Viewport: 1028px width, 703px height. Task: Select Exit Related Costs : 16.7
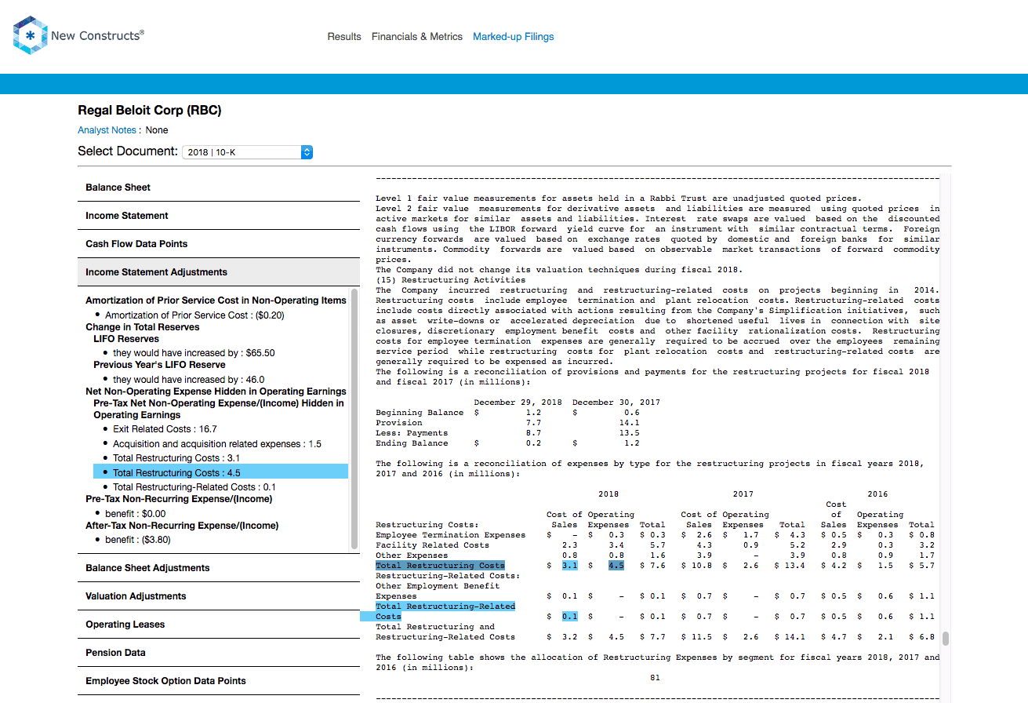click(165, 429)
